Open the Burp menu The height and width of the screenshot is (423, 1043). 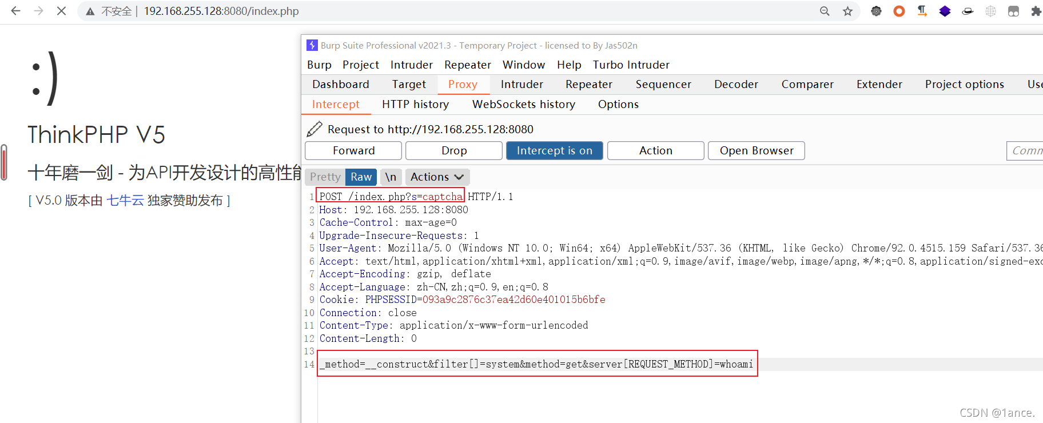click(x=319, y=65)
